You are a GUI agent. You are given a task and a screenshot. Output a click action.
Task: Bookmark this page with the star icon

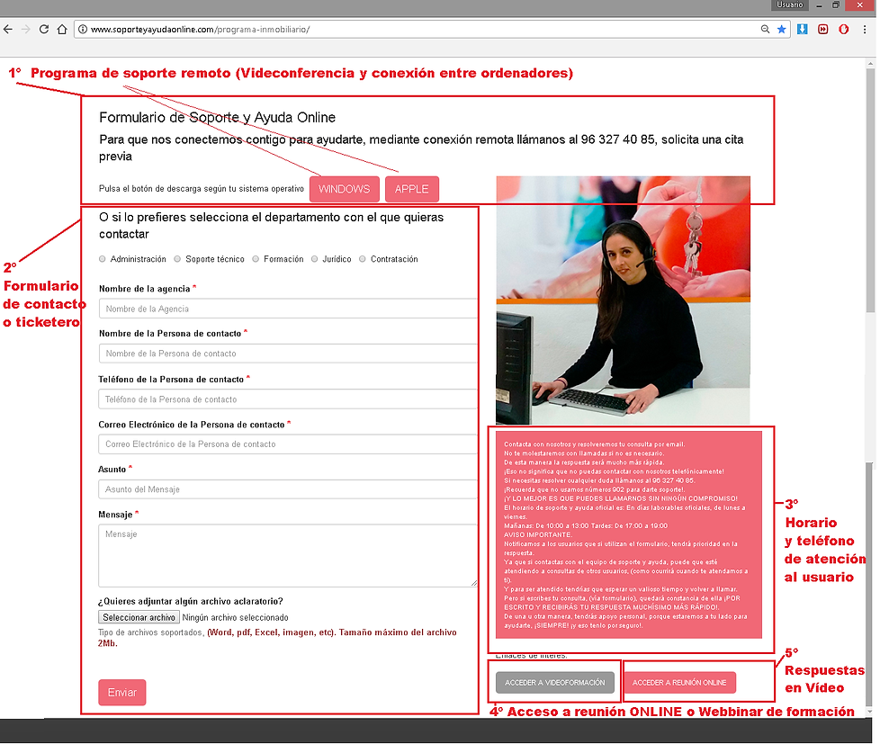[x=781, y=29]
